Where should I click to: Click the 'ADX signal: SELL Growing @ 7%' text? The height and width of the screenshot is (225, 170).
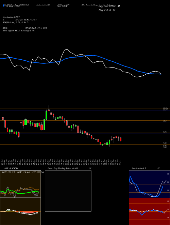19,31
